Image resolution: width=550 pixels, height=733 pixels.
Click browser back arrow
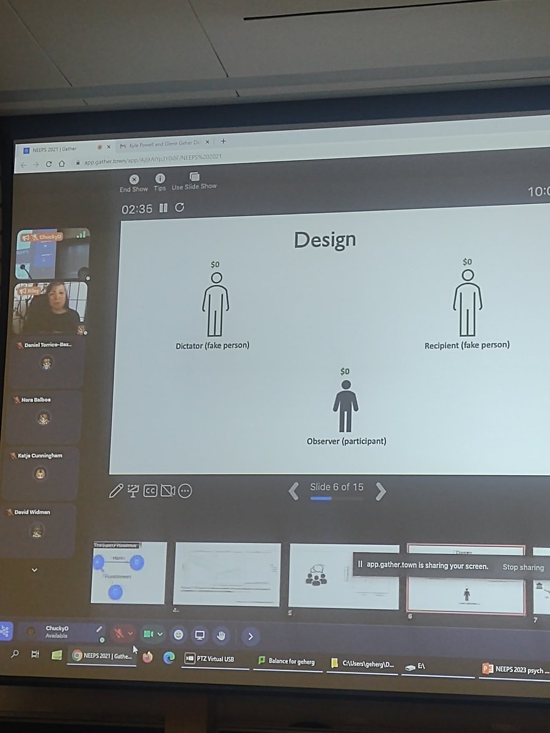point(23,165)
